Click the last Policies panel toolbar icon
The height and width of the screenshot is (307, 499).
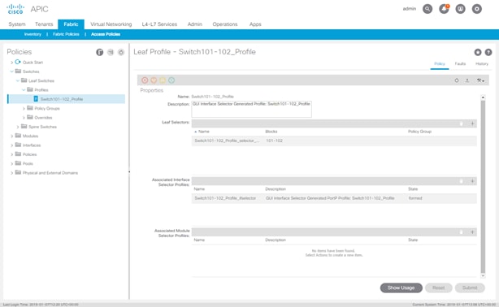point(121,52)
